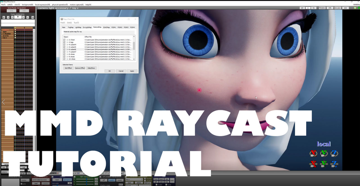
Task: Click Cancel in Map Effect dialog
Action: 121,71
